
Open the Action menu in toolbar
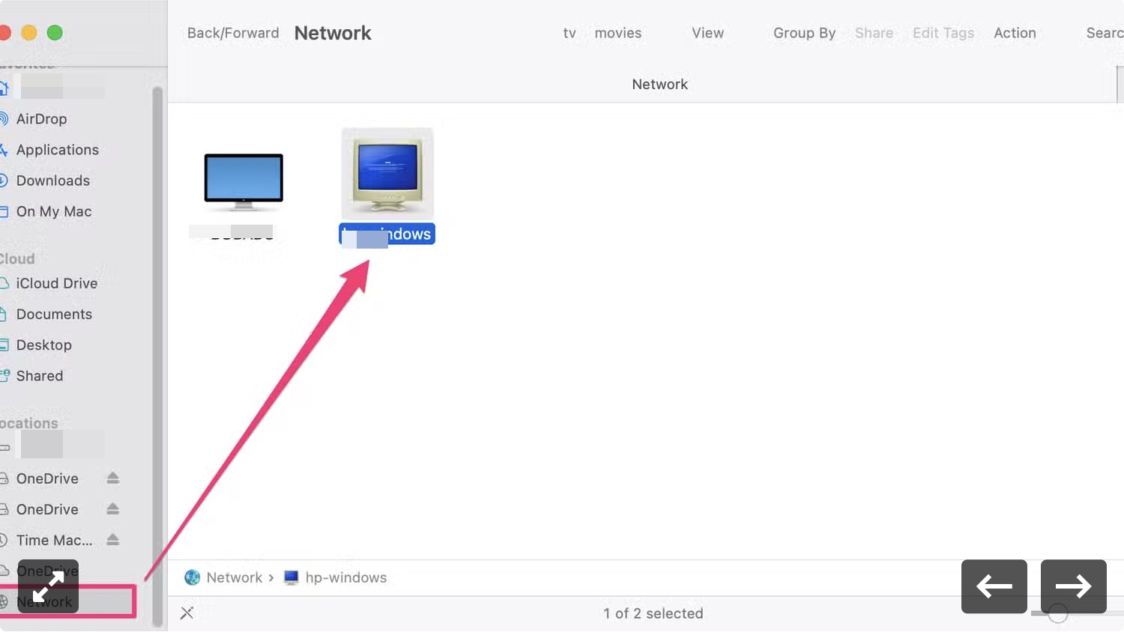(x=1015, y=33)
